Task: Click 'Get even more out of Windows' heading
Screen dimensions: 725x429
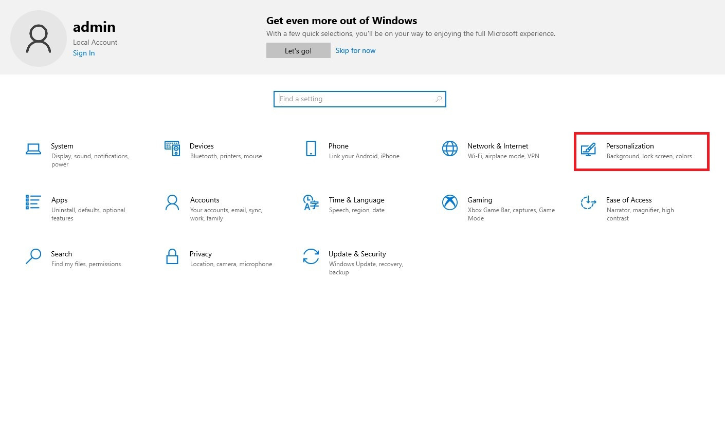Action: click(341, 21)
